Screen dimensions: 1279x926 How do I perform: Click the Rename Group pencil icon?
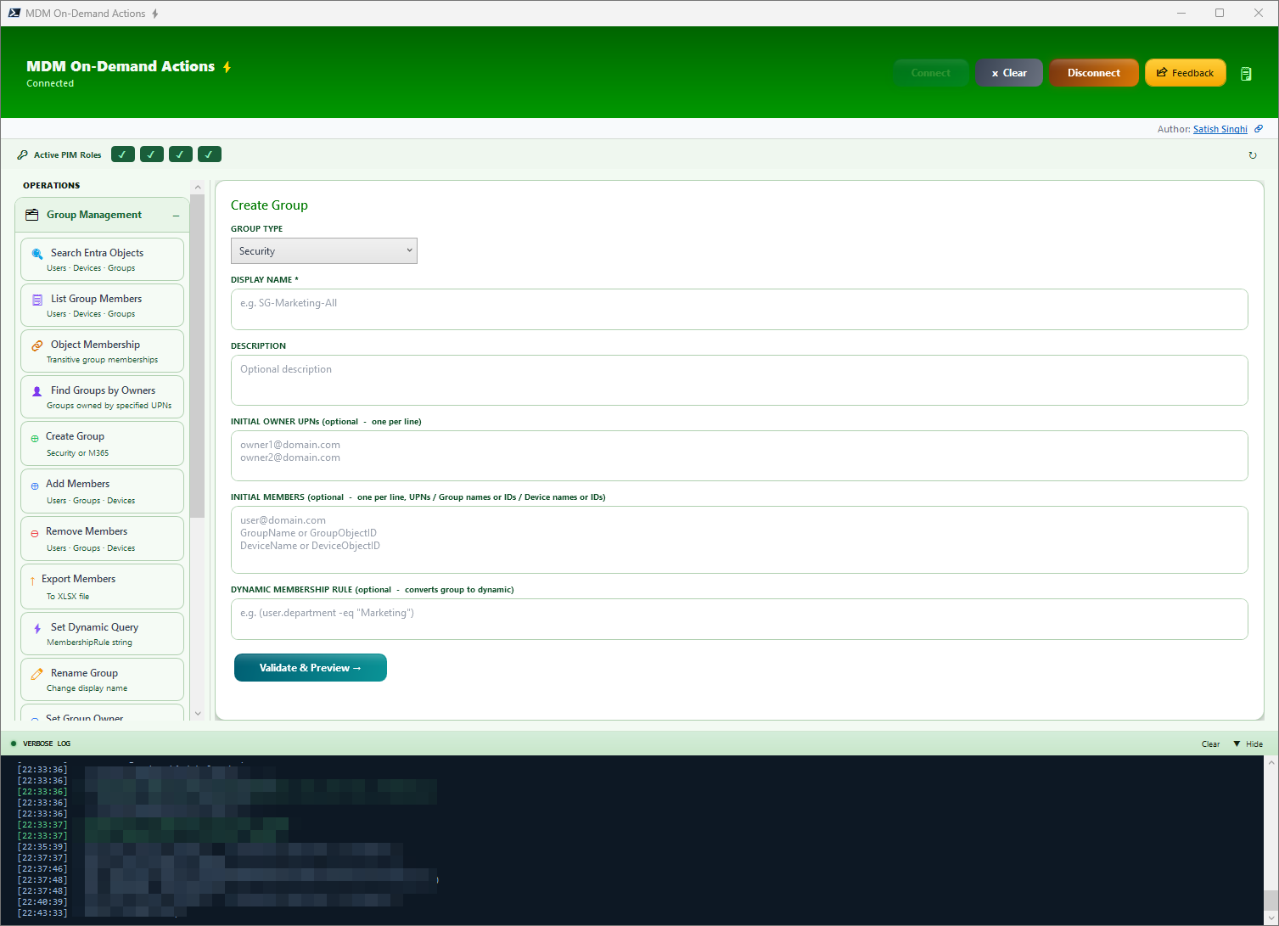(37, 672)
